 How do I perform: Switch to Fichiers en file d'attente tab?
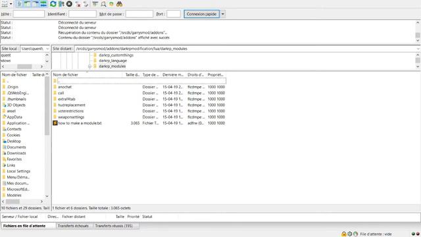(x=24, y=226)
